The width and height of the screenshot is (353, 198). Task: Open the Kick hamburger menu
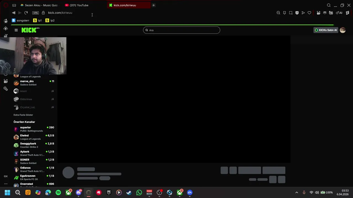click(x=16, y=30)
